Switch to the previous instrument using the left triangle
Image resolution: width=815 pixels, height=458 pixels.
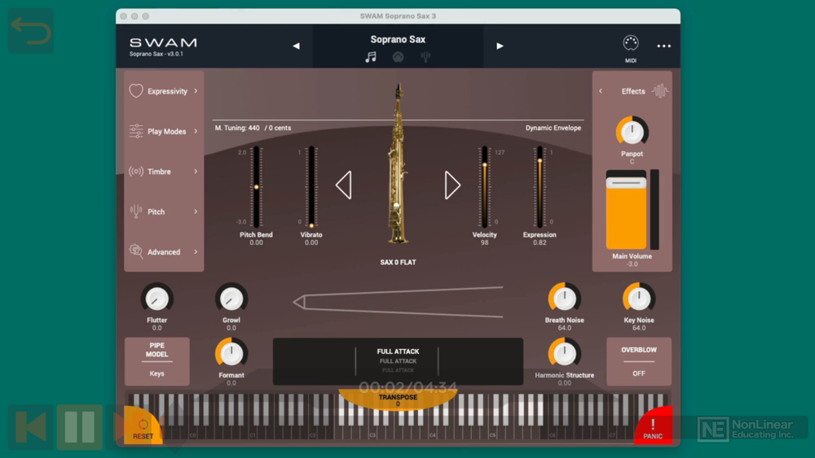pos(344,185)
